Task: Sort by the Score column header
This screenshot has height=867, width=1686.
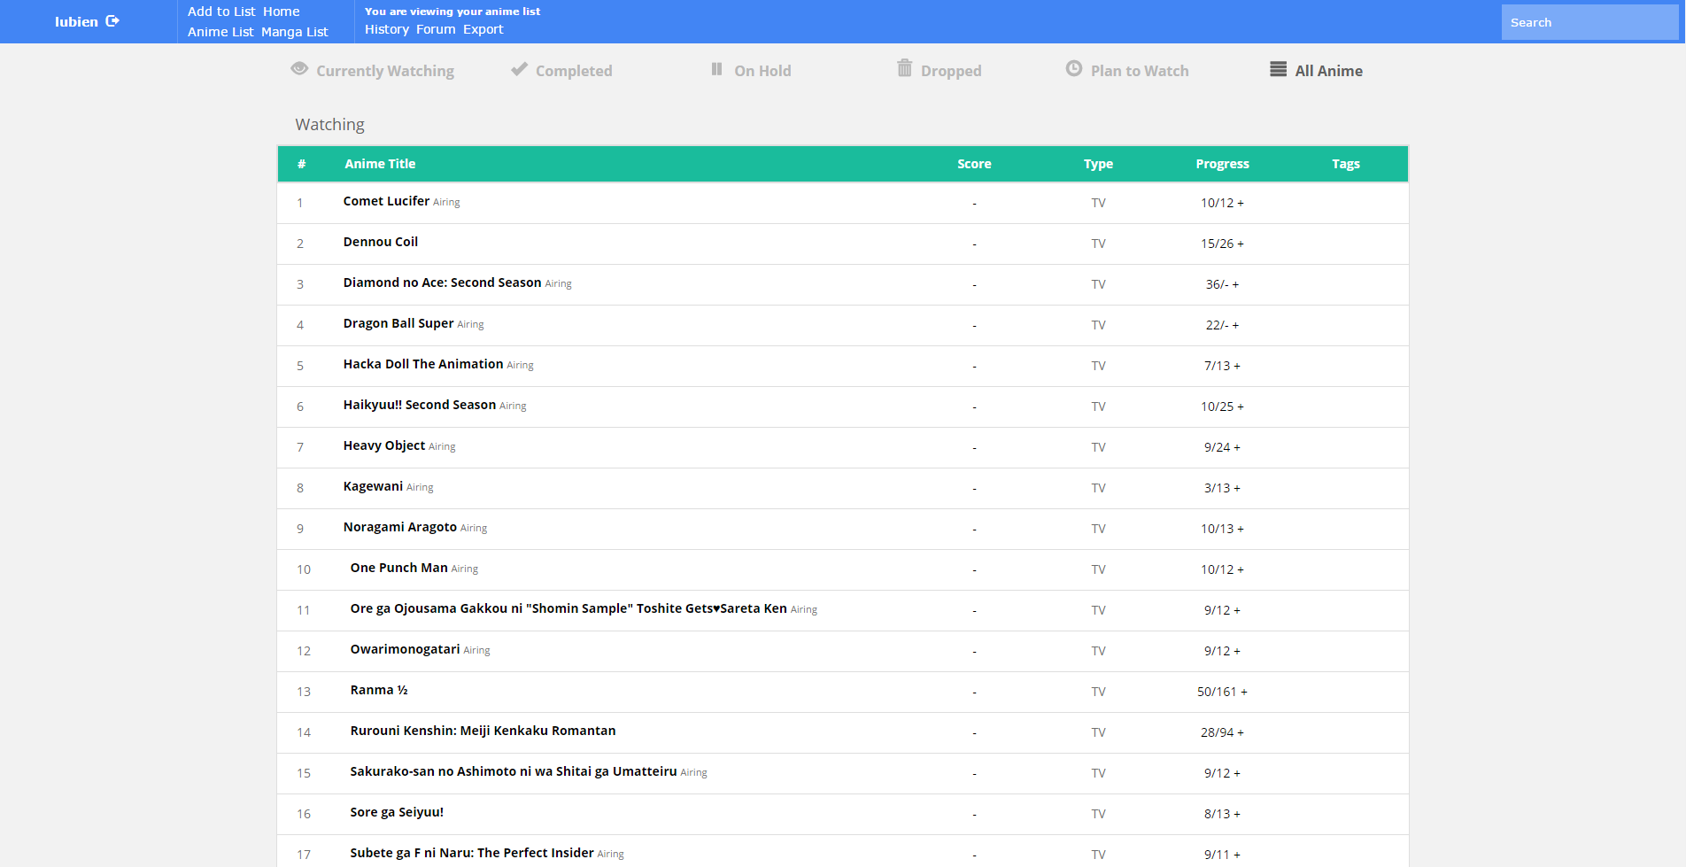Action: pyautogui.click(x=974, y=164)
